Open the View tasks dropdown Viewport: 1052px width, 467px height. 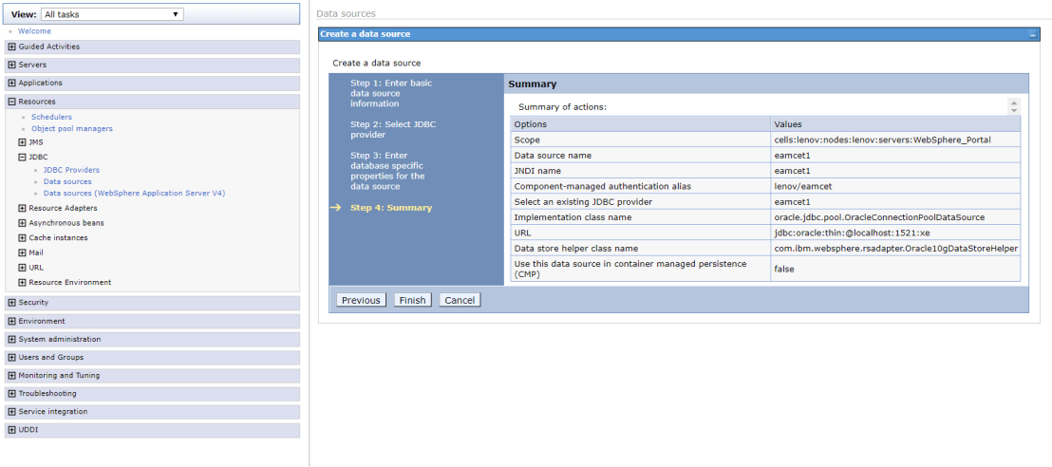(x=112, y=14)
